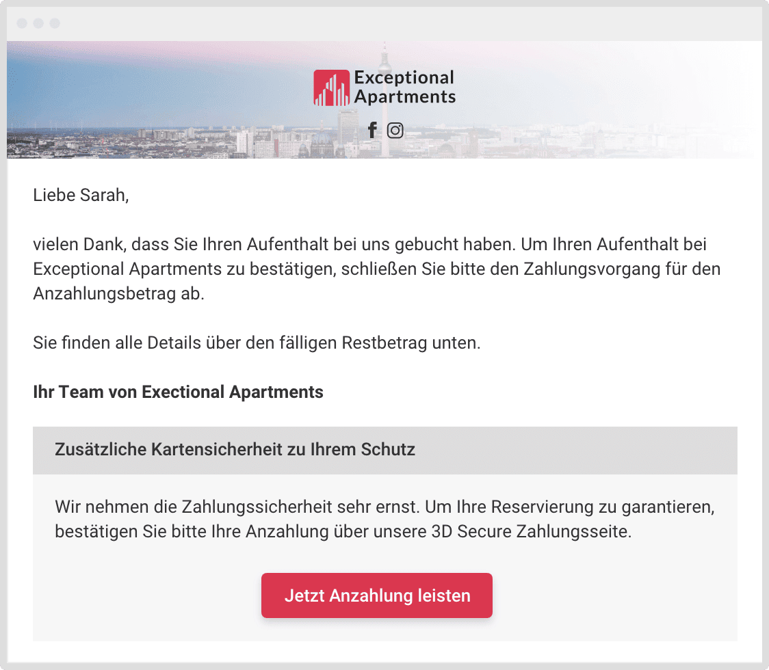Click the Ihr Team von Exectional Apartments signature
This screenshot has height=670, width=769.
[178, 392]
